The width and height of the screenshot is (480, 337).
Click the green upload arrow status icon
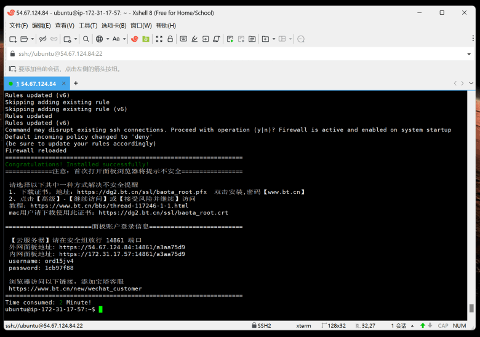tap(423, 325)
